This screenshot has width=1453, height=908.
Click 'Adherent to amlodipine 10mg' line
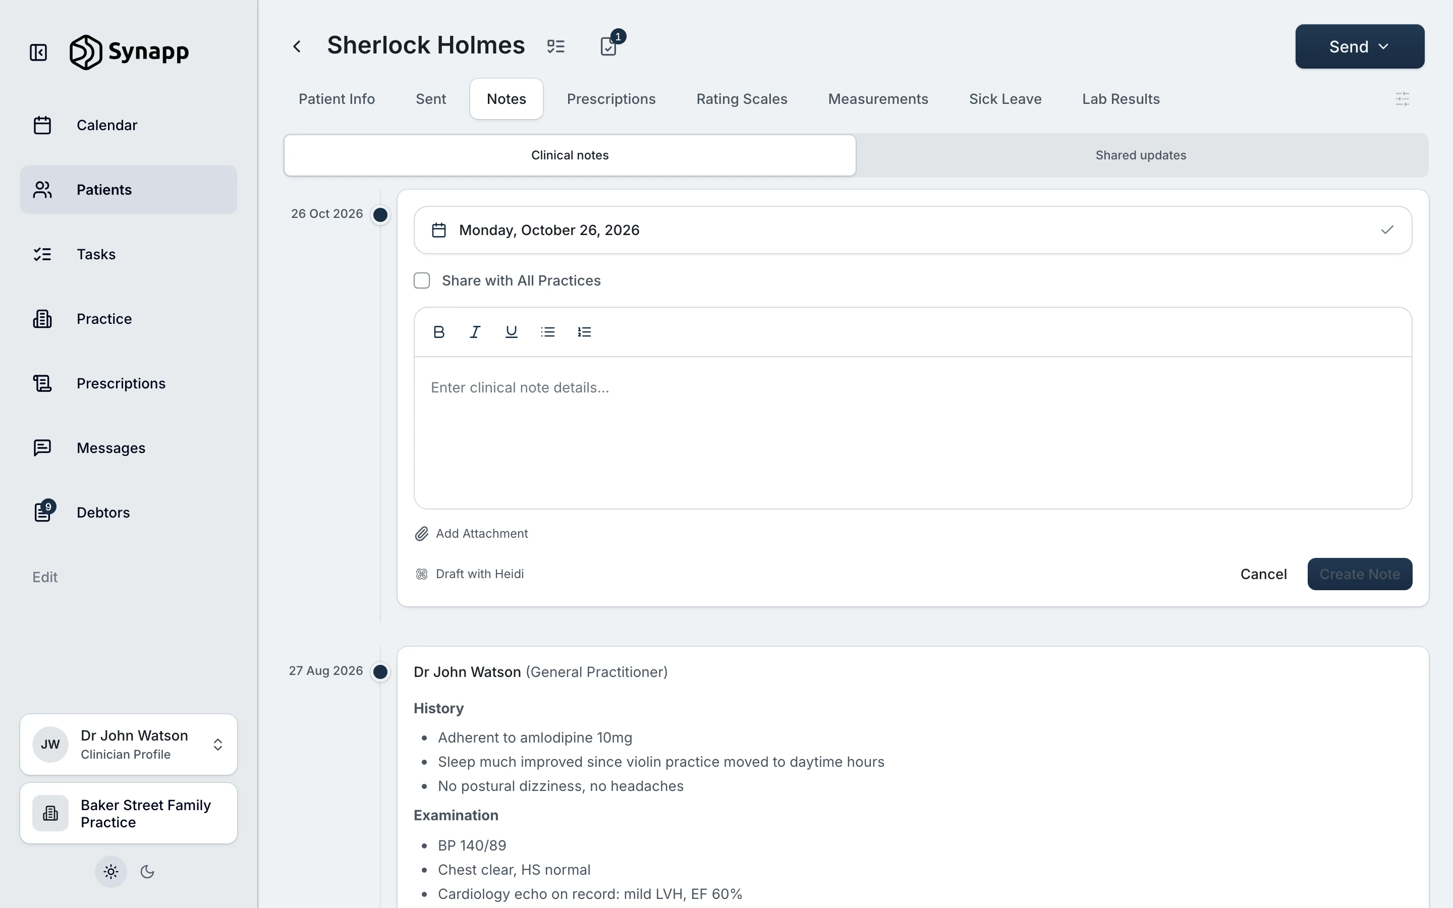(x=535, y=737)
